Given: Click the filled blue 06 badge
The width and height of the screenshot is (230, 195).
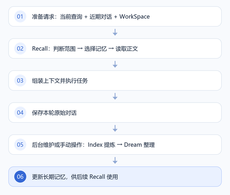Looking at the screenshot, I should 20,177.
